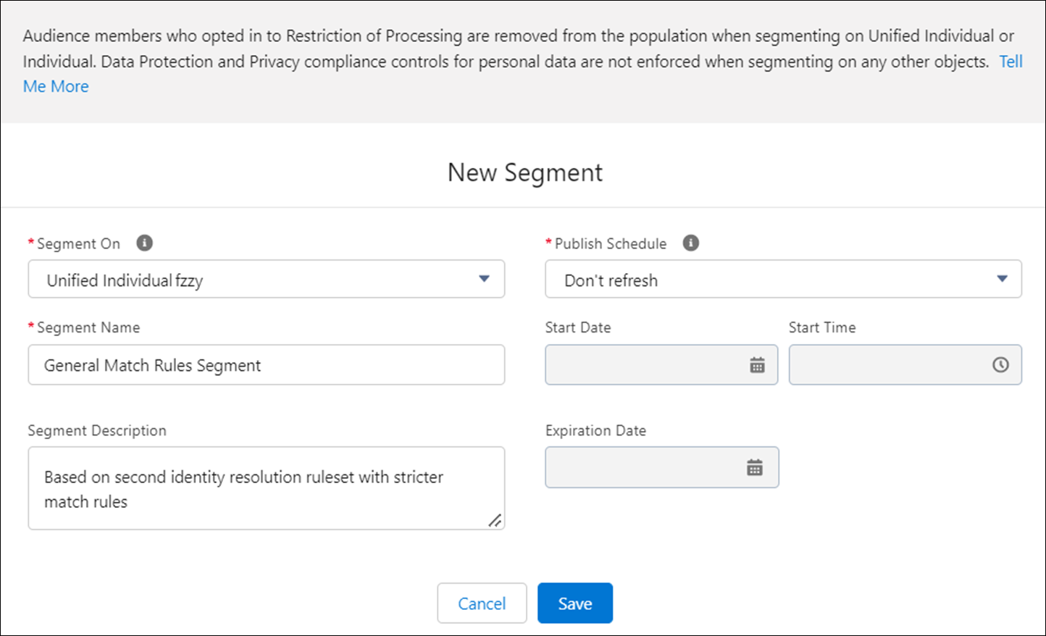Click the Segment Description resize handle
Image resolution: width=1046 pixels, height=636 pixels.
pyautogui.click(x=495, y=520)
